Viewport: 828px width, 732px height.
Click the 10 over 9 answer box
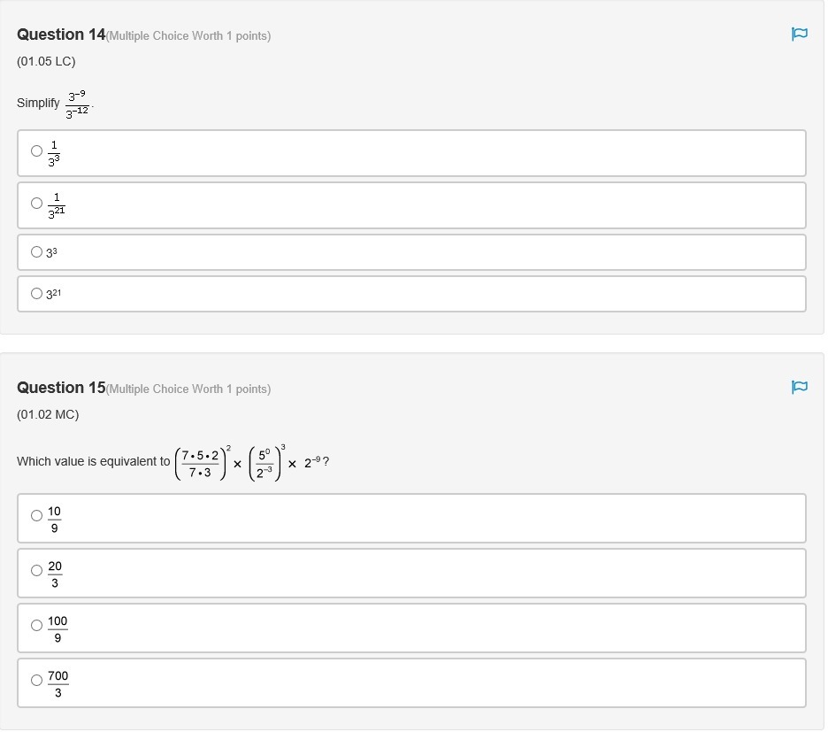[x=411, y=519]
